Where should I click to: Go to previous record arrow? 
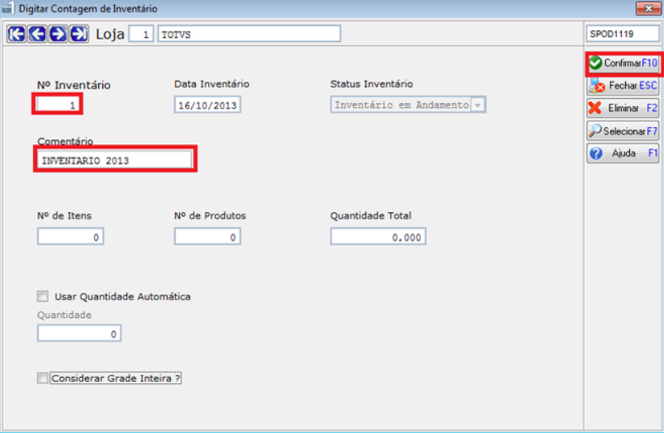[x=37, y=34]
